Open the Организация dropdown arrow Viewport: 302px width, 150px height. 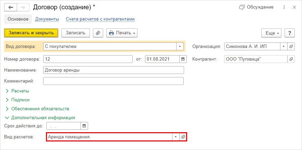point(283,46)
